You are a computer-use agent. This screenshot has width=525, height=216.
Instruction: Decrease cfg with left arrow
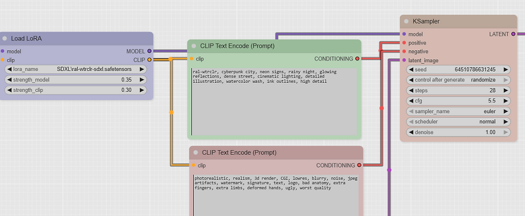tap(411, 101)
